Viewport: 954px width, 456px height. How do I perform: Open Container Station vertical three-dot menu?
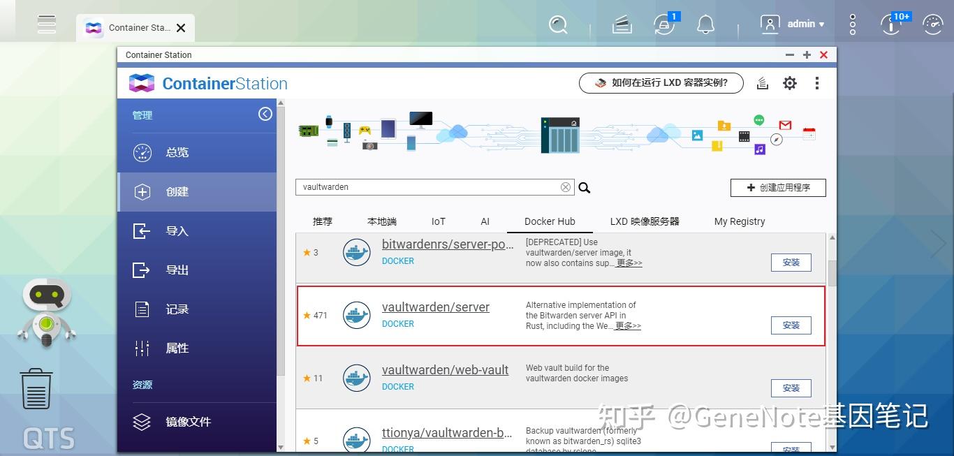[817, 83]
